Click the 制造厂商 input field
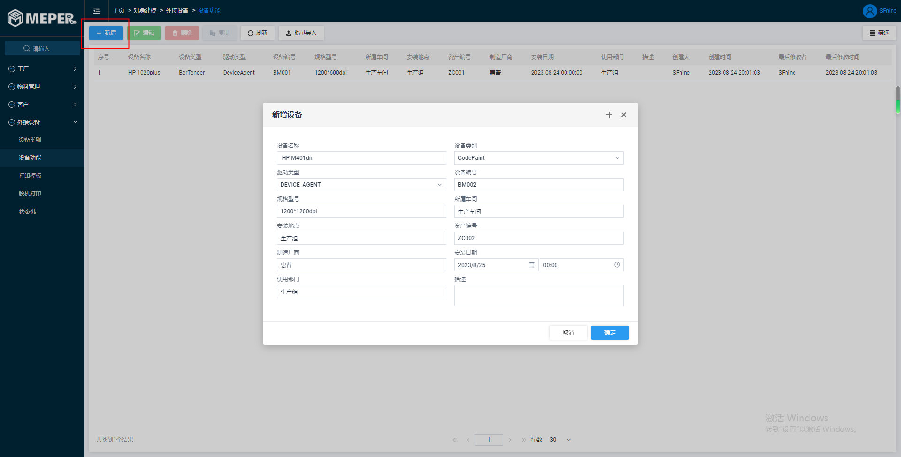 361,265
